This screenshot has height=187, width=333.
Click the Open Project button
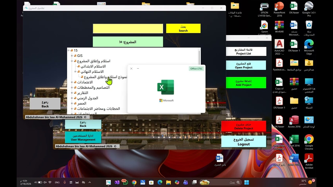246,65
